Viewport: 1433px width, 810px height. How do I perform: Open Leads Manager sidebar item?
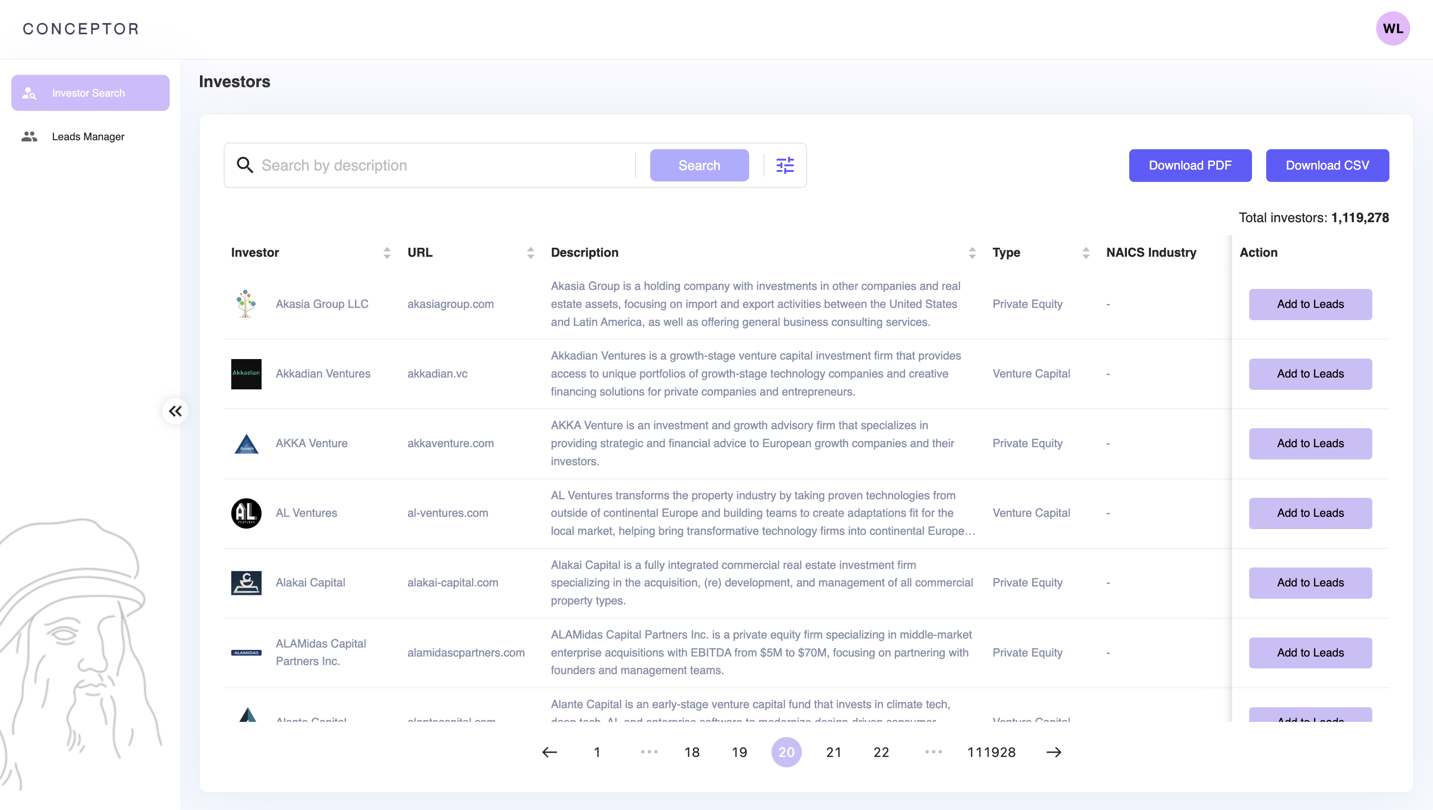[x=88, y=136]
